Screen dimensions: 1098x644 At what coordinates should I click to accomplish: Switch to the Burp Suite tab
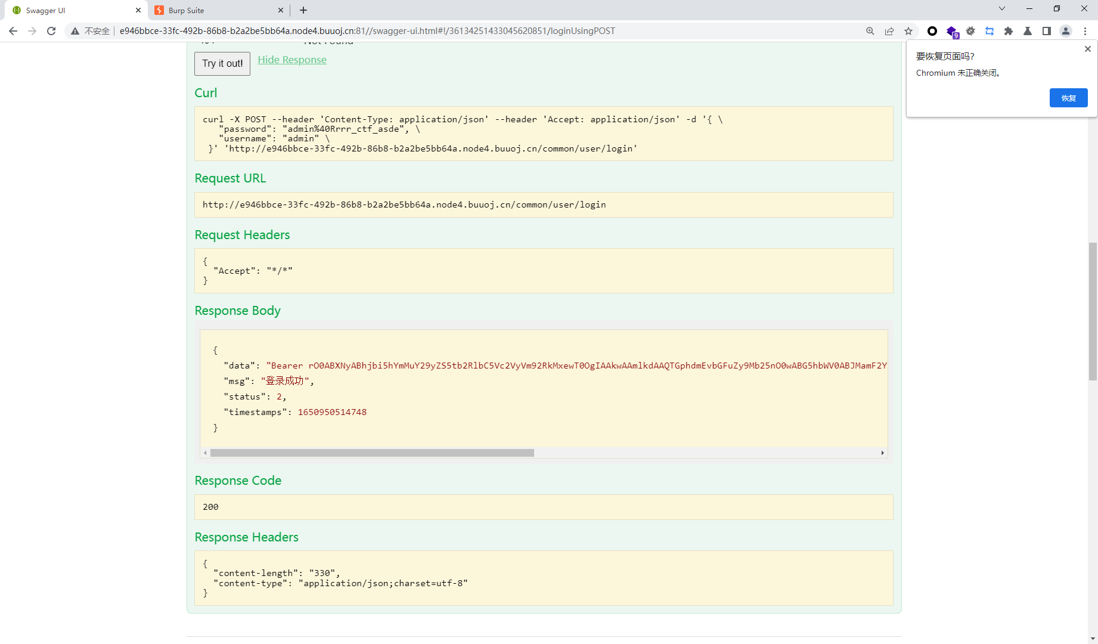tap(219, 10)
